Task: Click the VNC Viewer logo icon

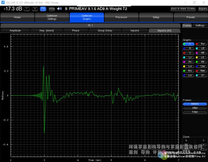Action: pyautogui.click(x=3, y=2)
